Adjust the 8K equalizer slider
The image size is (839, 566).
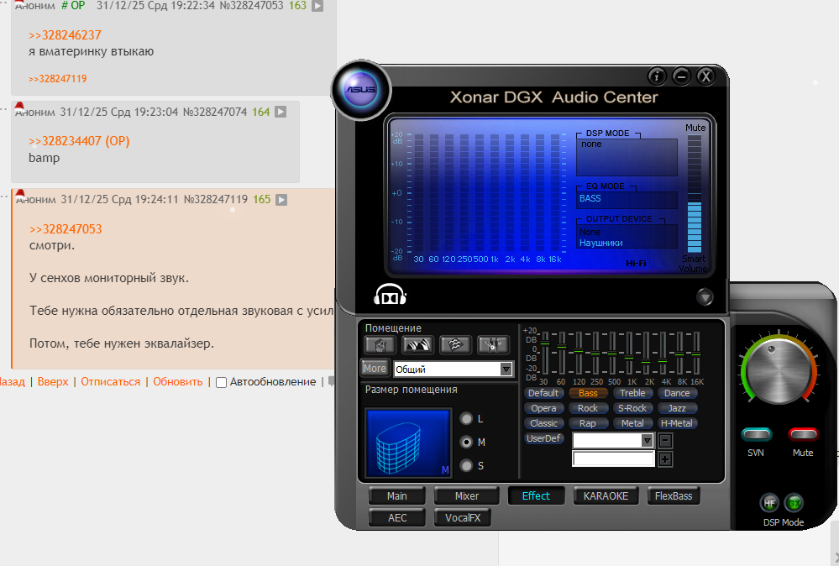click(679, 353)
